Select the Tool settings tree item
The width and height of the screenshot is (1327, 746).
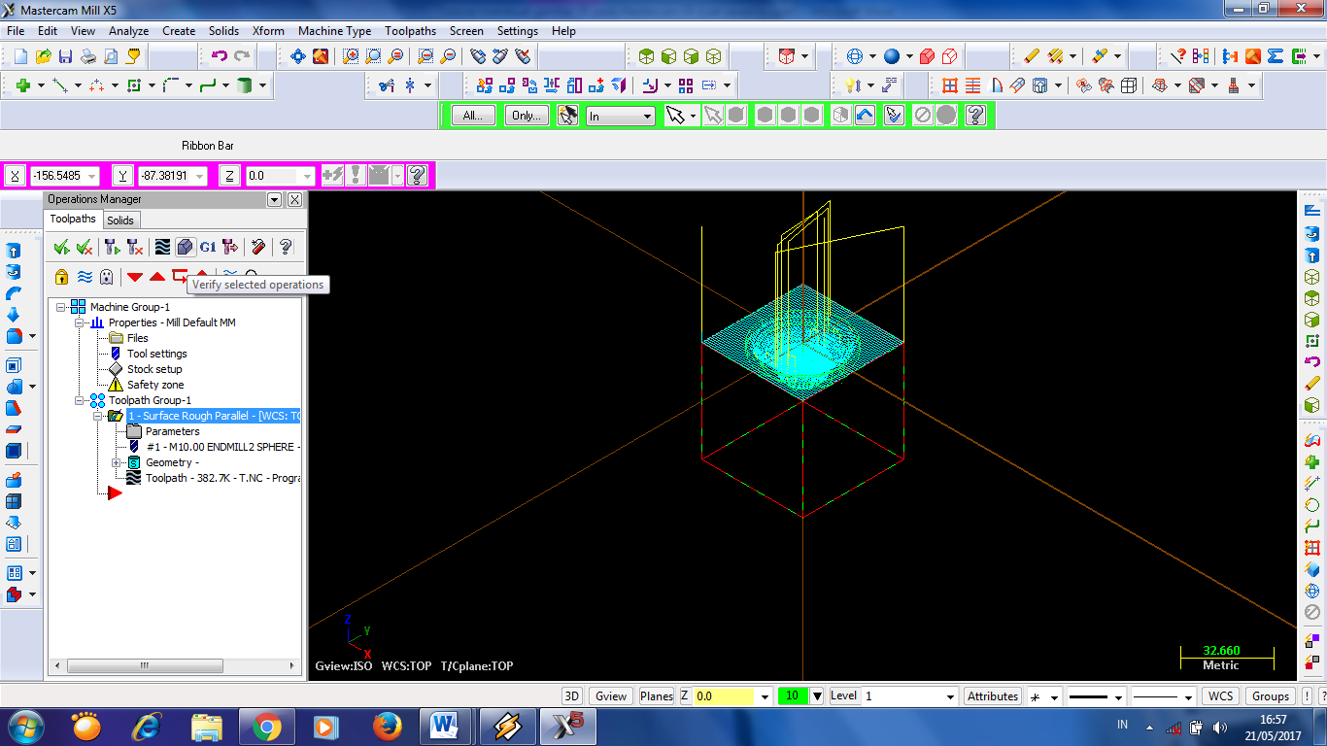[156, 354]
